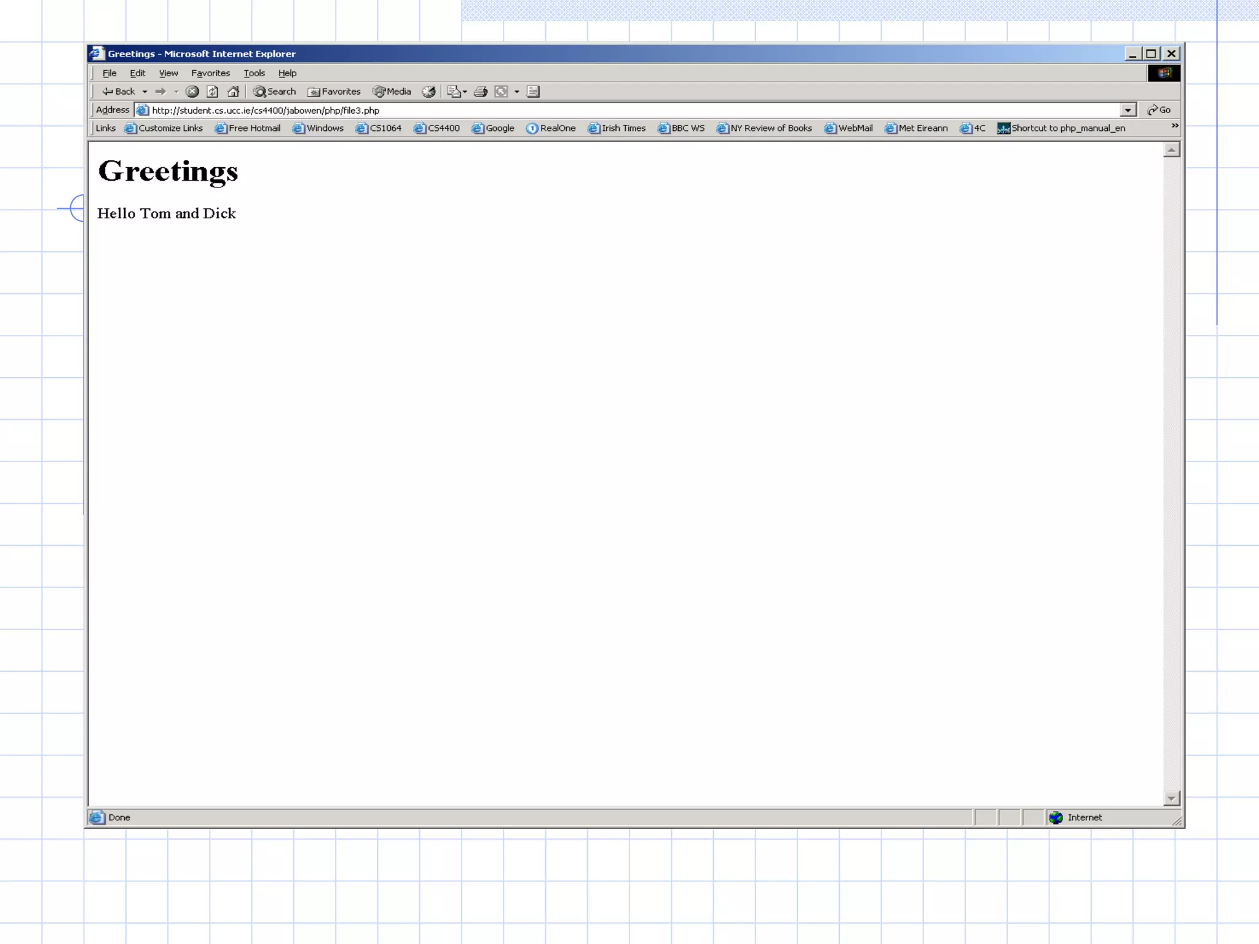This screenshot has height=944, width=1259.
Task: Maximize the Internet Explorer window
Action: click(x=1151, y=54)
